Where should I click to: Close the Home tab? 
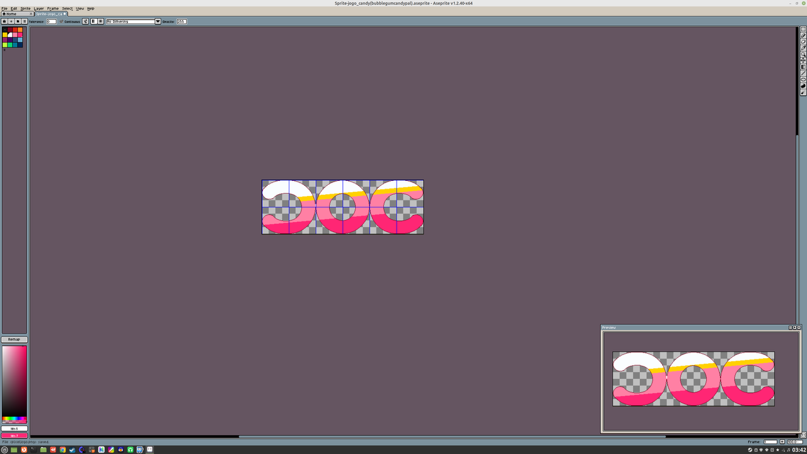tap(31, 14)
